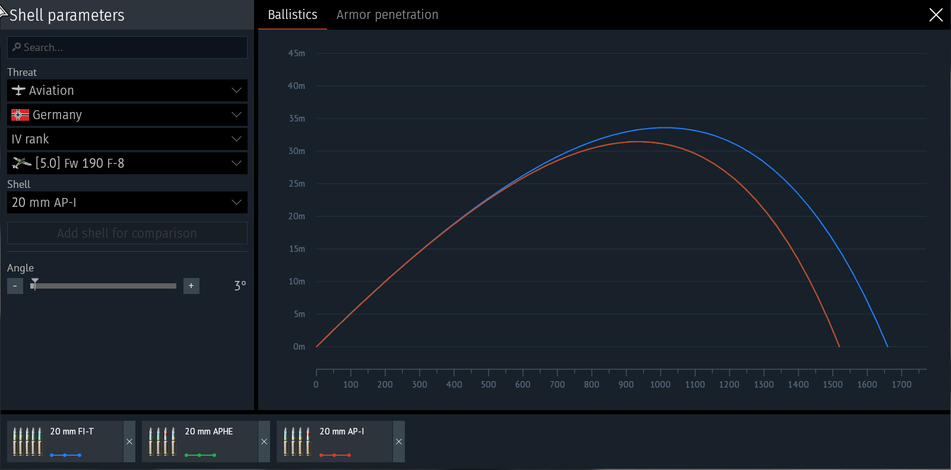The height and width of the screenshot is (470, 951).
Task: Click the German flag icon
Action: 20,115
